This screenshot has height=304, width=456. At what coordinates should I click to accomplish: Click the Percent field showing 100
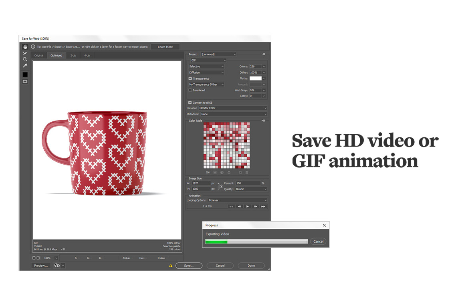coord(248,183)
